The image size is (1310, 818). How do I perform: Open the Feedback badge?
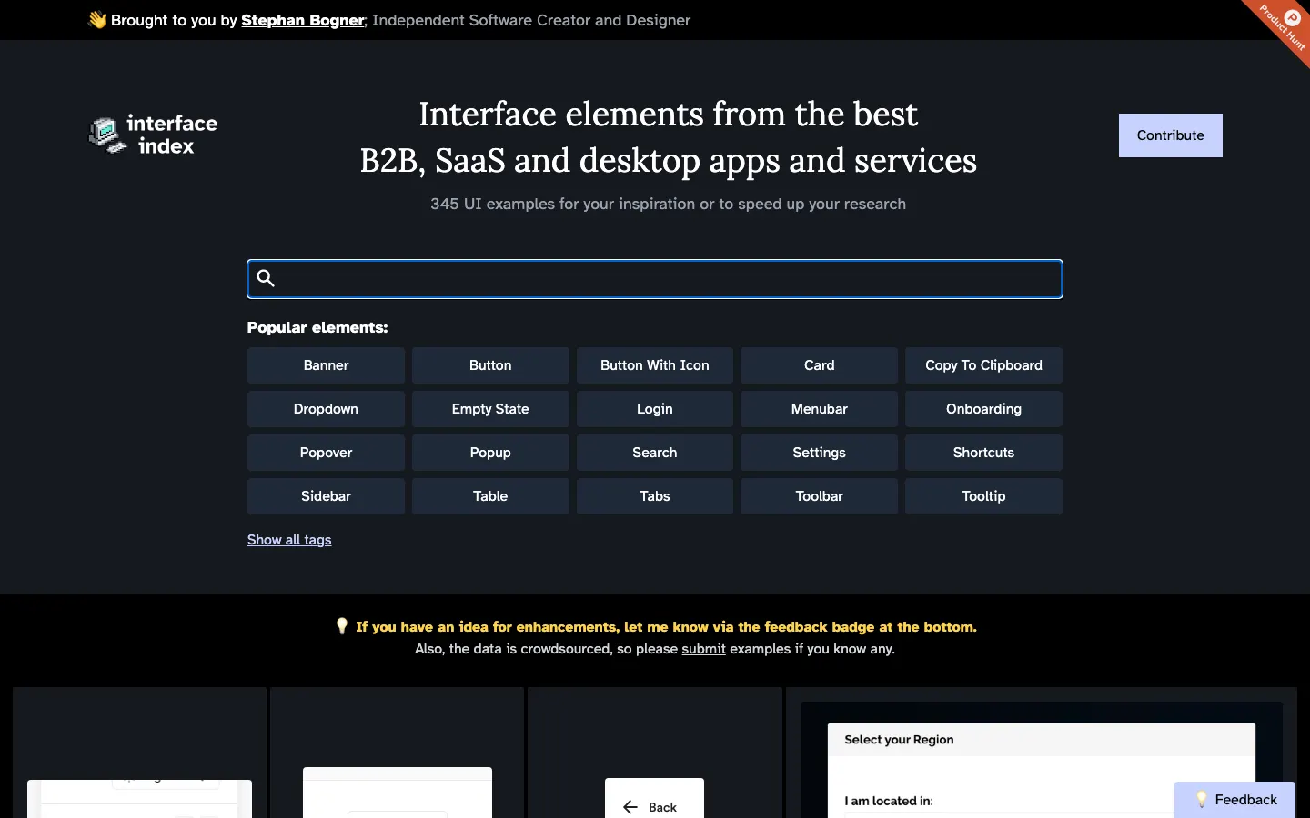point(1234,800)
